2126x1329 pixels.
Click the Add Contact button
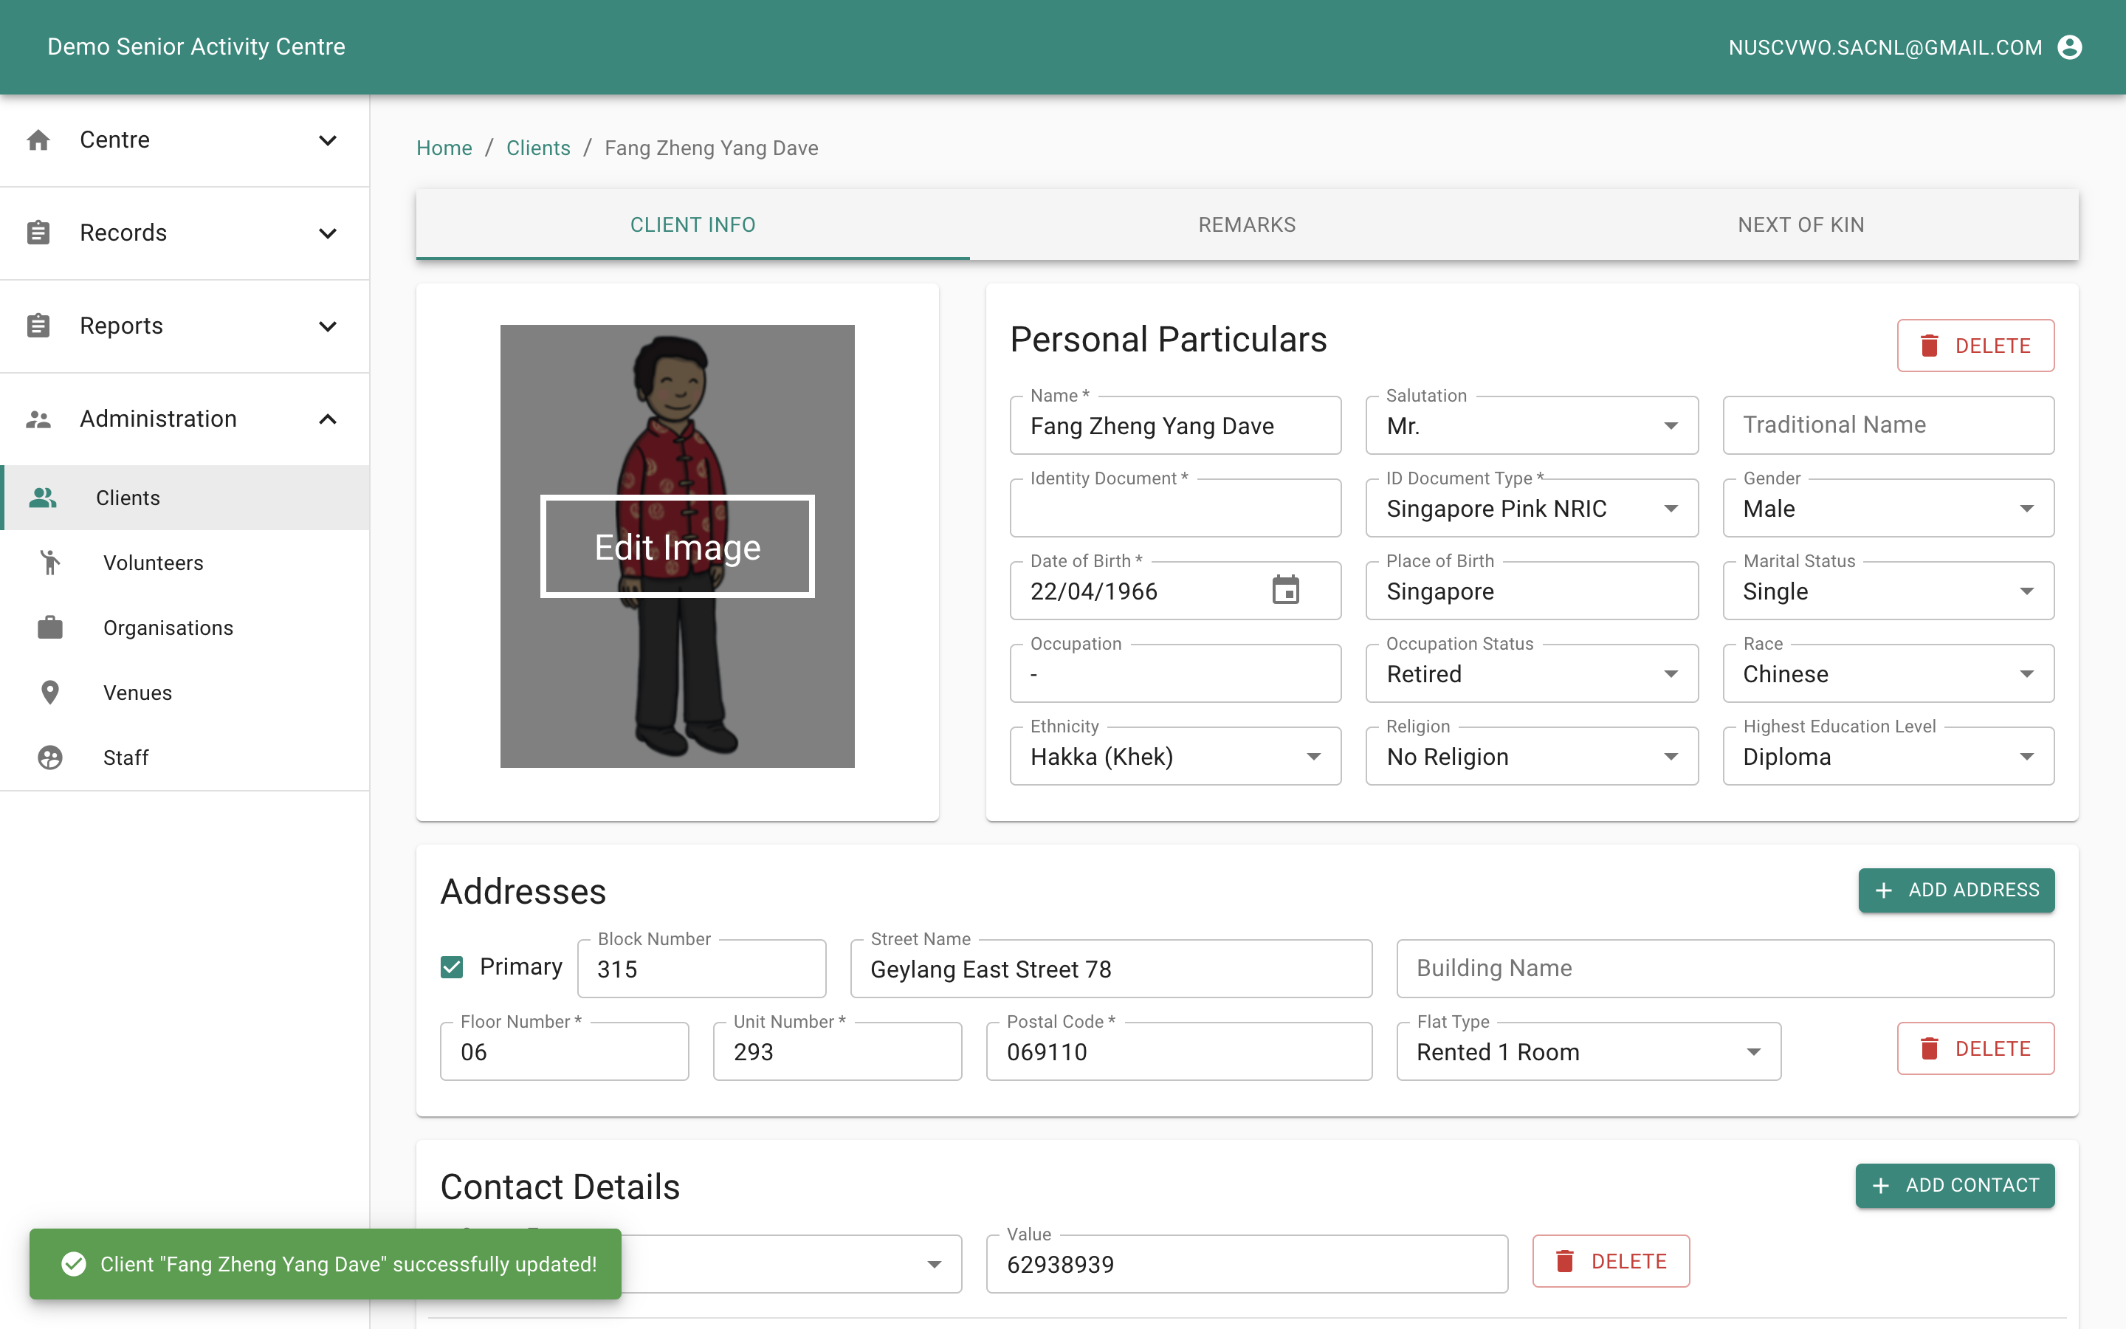coord(1955,1185)
